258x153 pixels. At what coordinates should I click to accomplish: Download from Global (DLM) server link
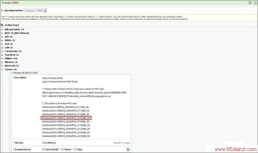[x=52, y=149]
